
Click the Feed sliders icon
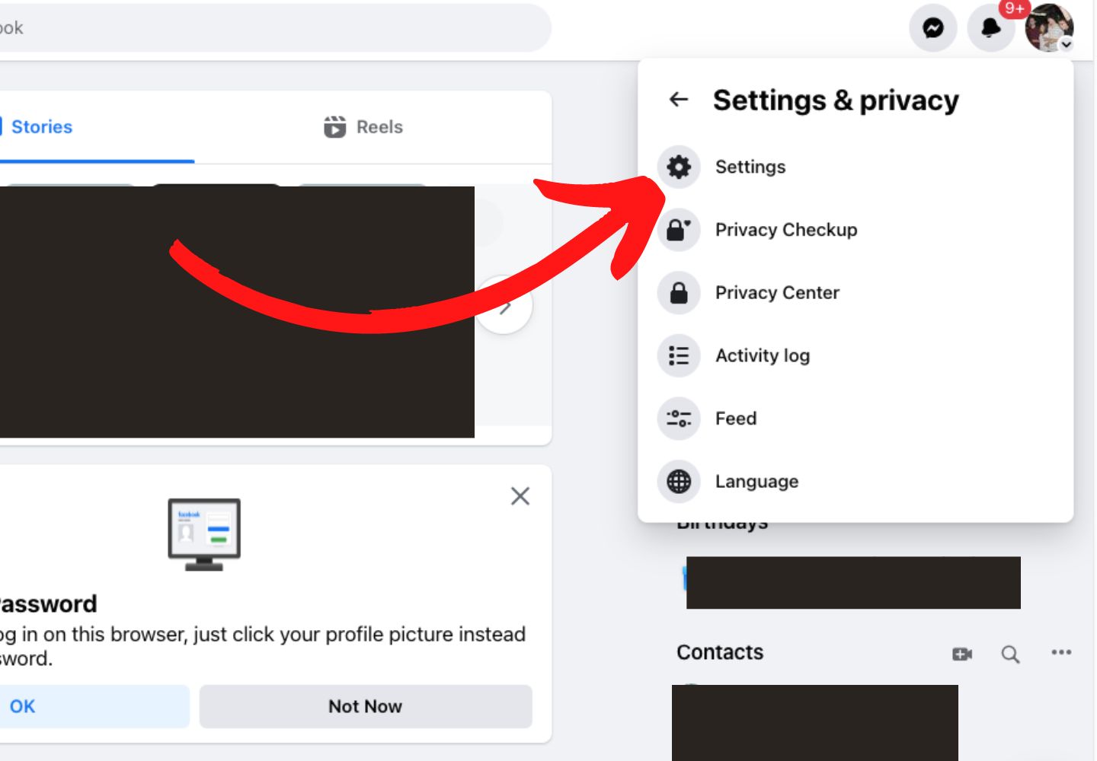coord(679,419)
